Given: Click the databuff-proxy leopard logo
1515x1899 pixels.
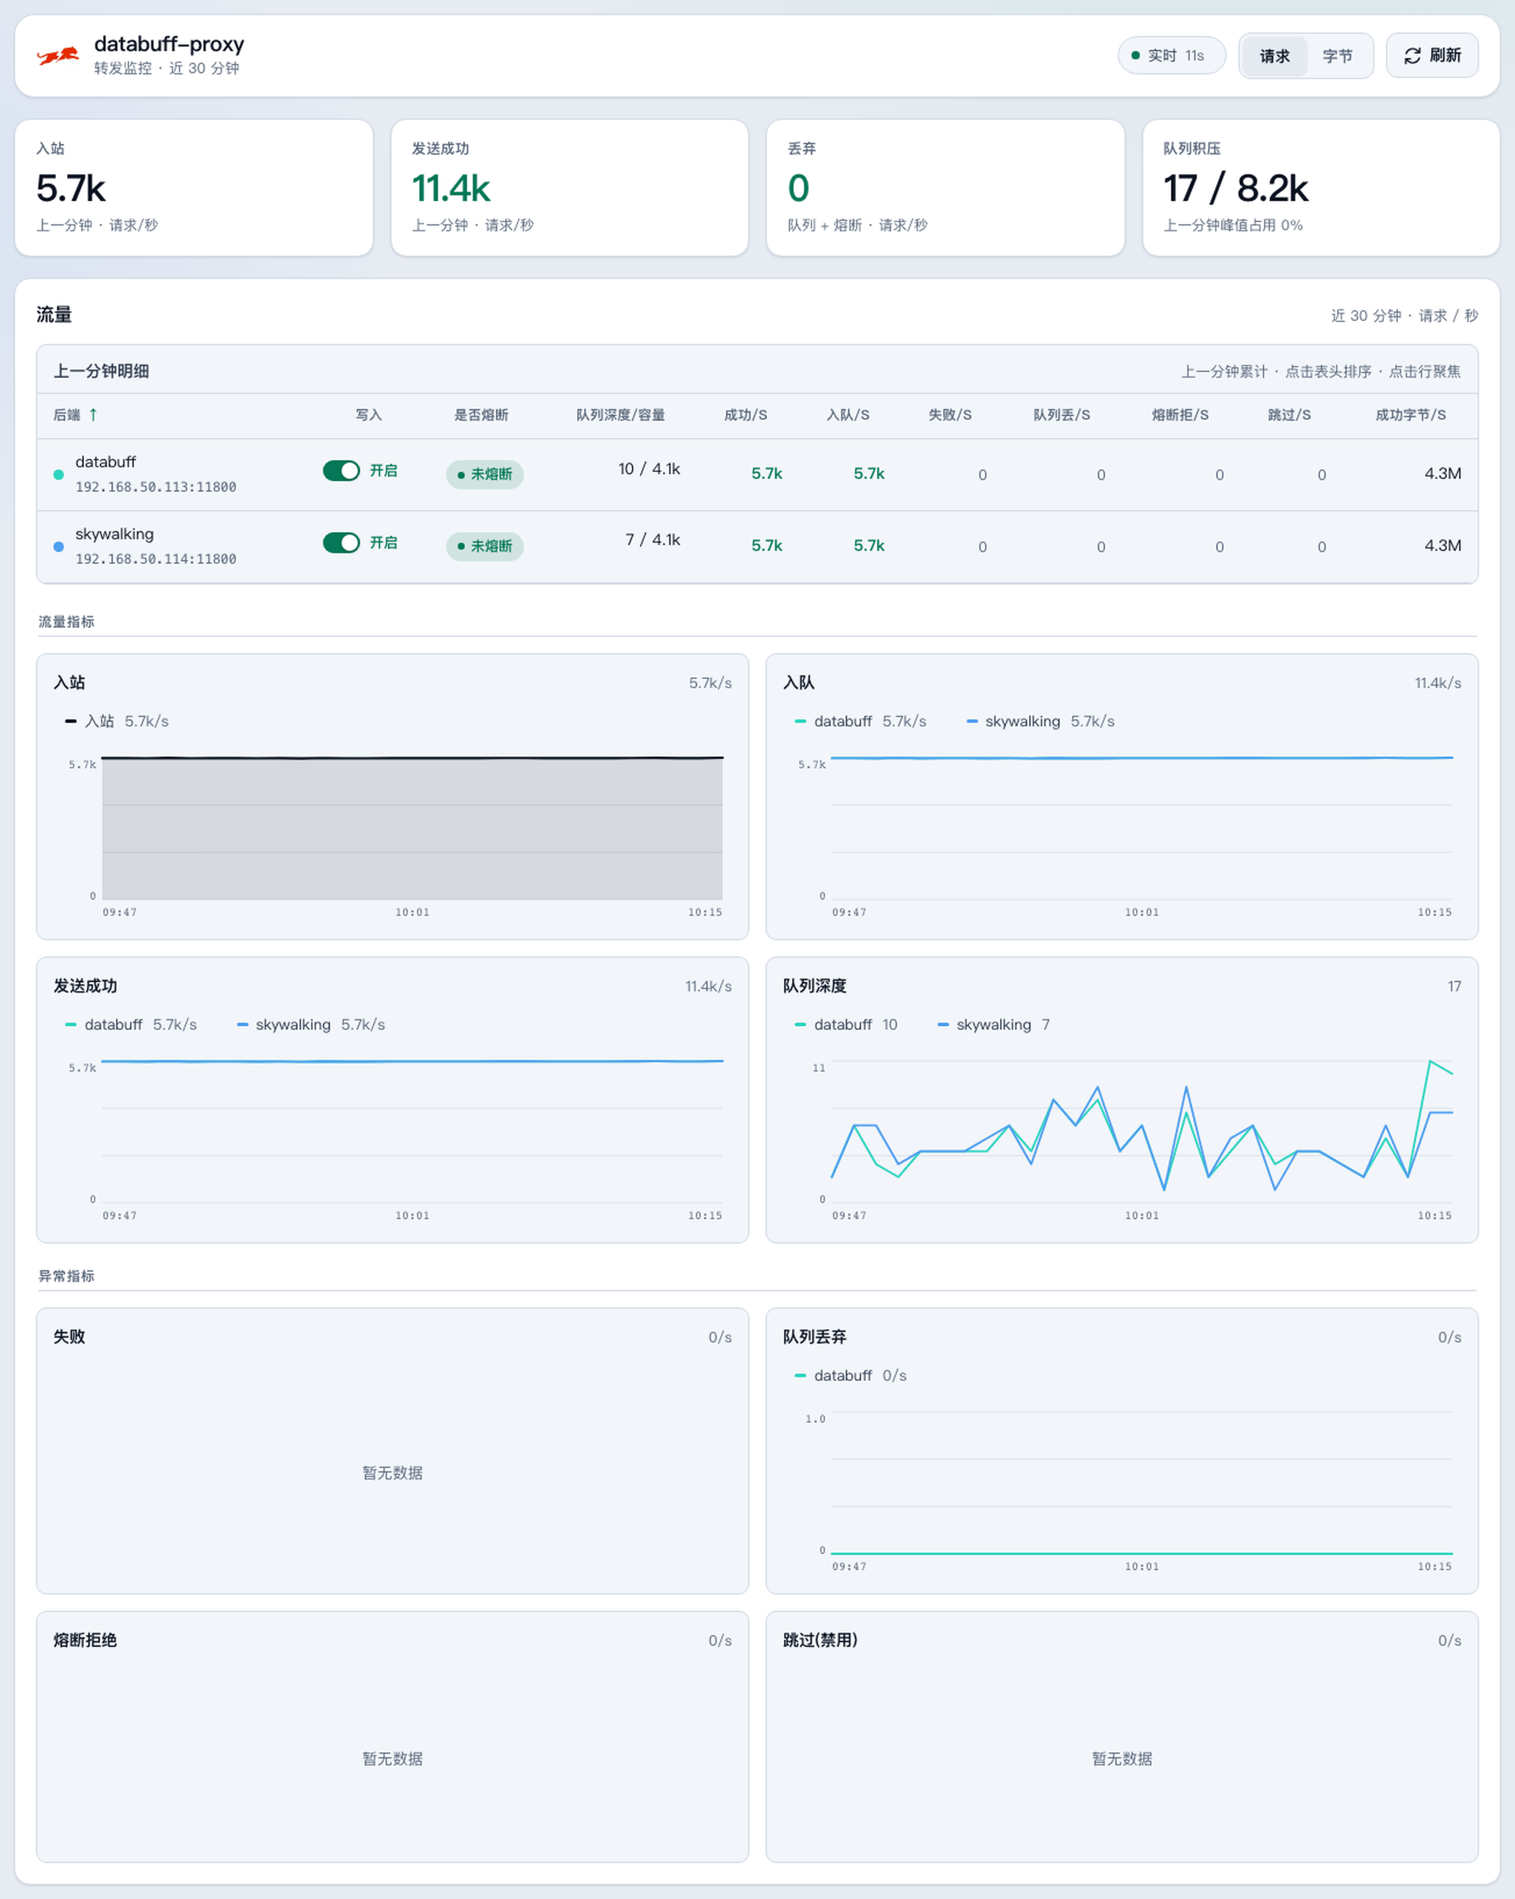Looking at the screenshot, I should (x=58, y=56).
